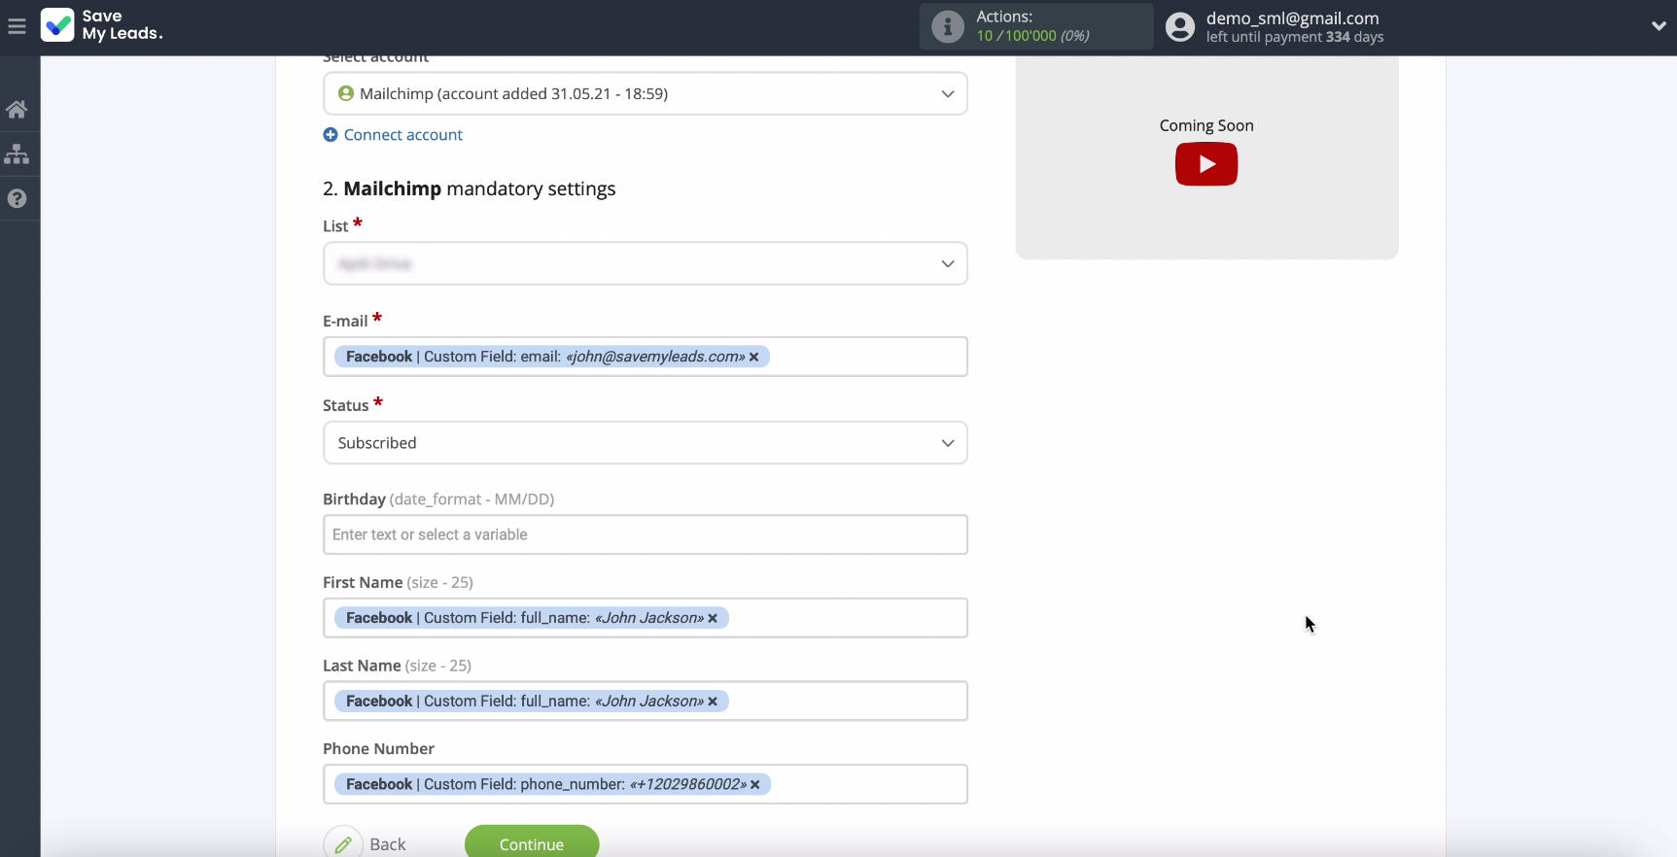Click the green Continue button
The height and width of the screenshot is (857, 1677).
point(532,842)
